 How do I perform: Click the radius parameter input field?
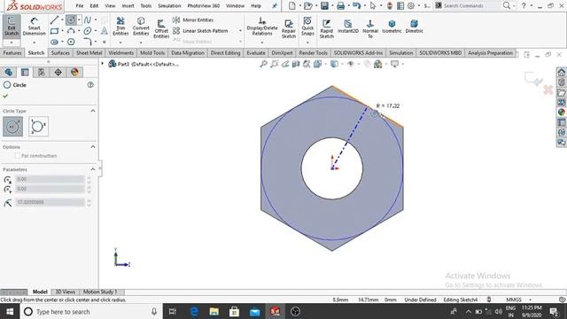click(x=50, y=202)
